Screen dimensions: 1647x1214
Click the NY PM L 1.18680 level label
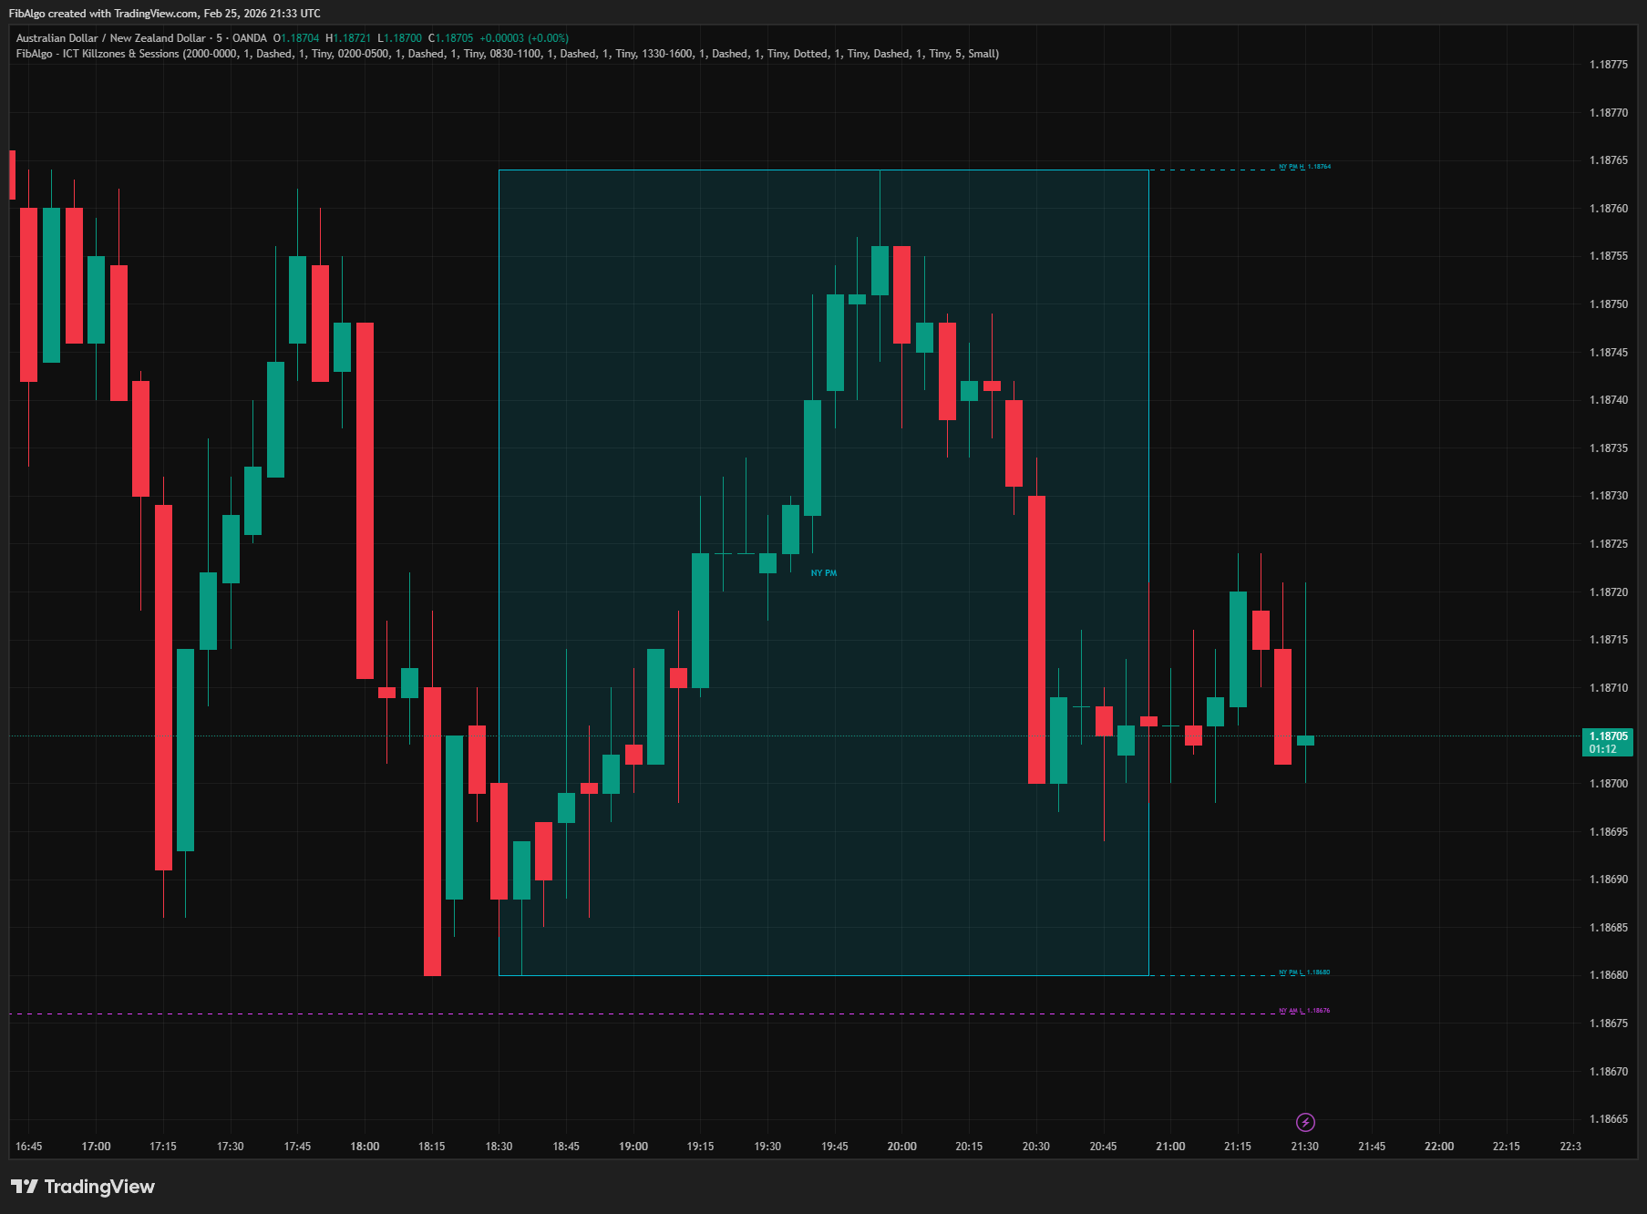point(1303,972)
